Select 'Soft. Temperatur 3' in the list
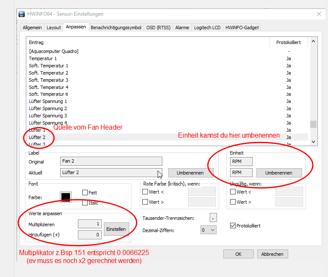The width and height of the screenshot is (328, 277). coord(168,80)
